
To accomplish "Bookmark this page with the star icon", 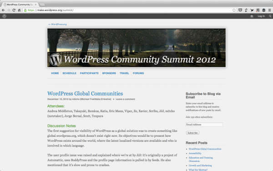I will point(234,10).
